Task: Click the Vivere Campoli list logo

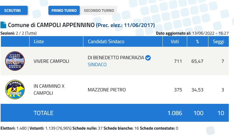Action: [15, 61]
